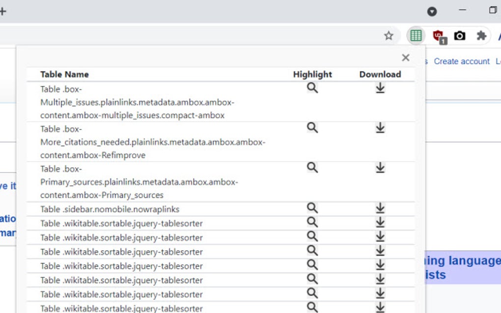The height and width of the screenshot is (313, 501).
Task: Open the camera screenshot extension
Action: click(459, 35)
